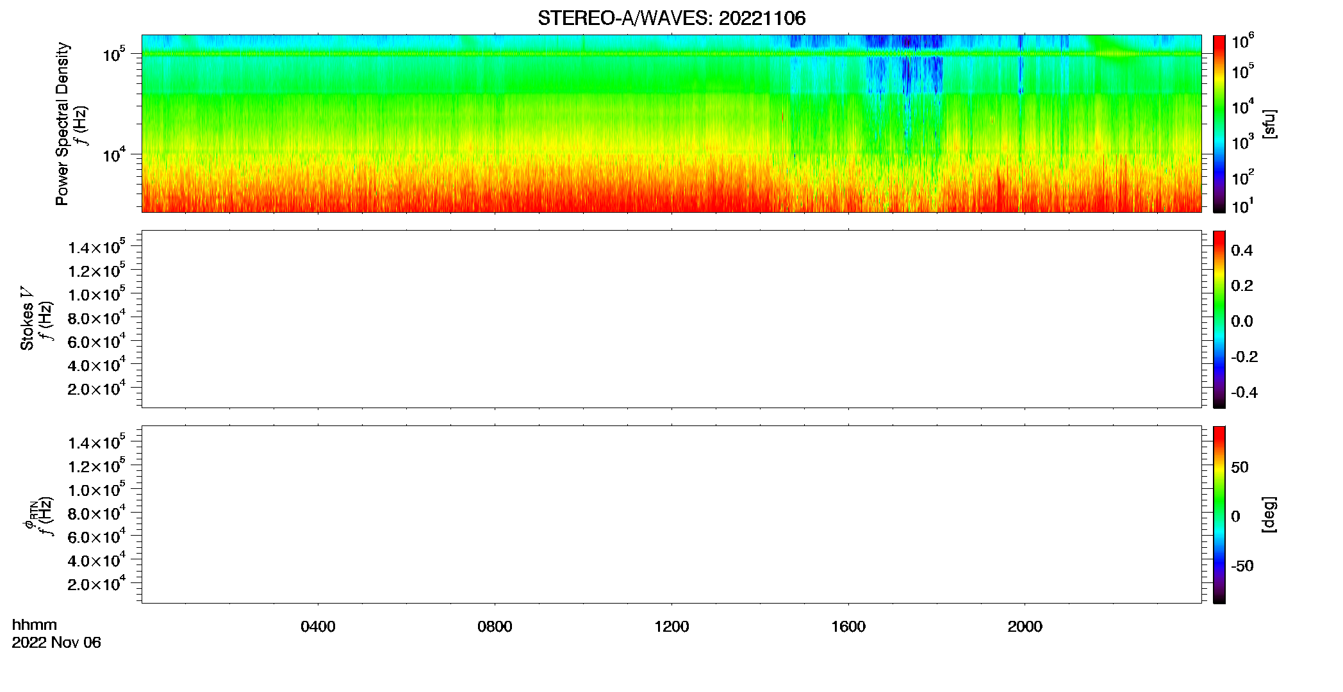Click the phi RTN degree color bar
The height and width of the screenshot is (692, 1343).
click(1219, 515)
